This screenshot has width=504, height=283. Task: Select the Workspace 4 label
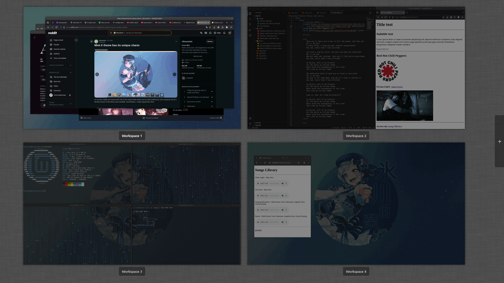[356, 272]
